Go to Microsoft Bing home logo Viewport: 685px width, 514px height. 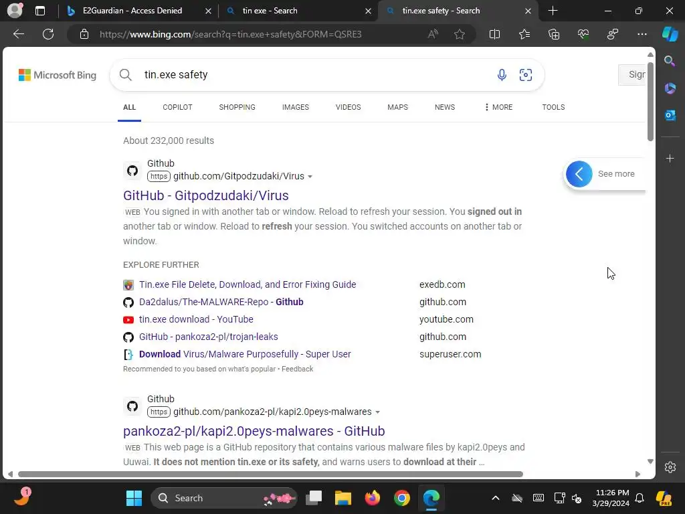[x=58, y=75]
